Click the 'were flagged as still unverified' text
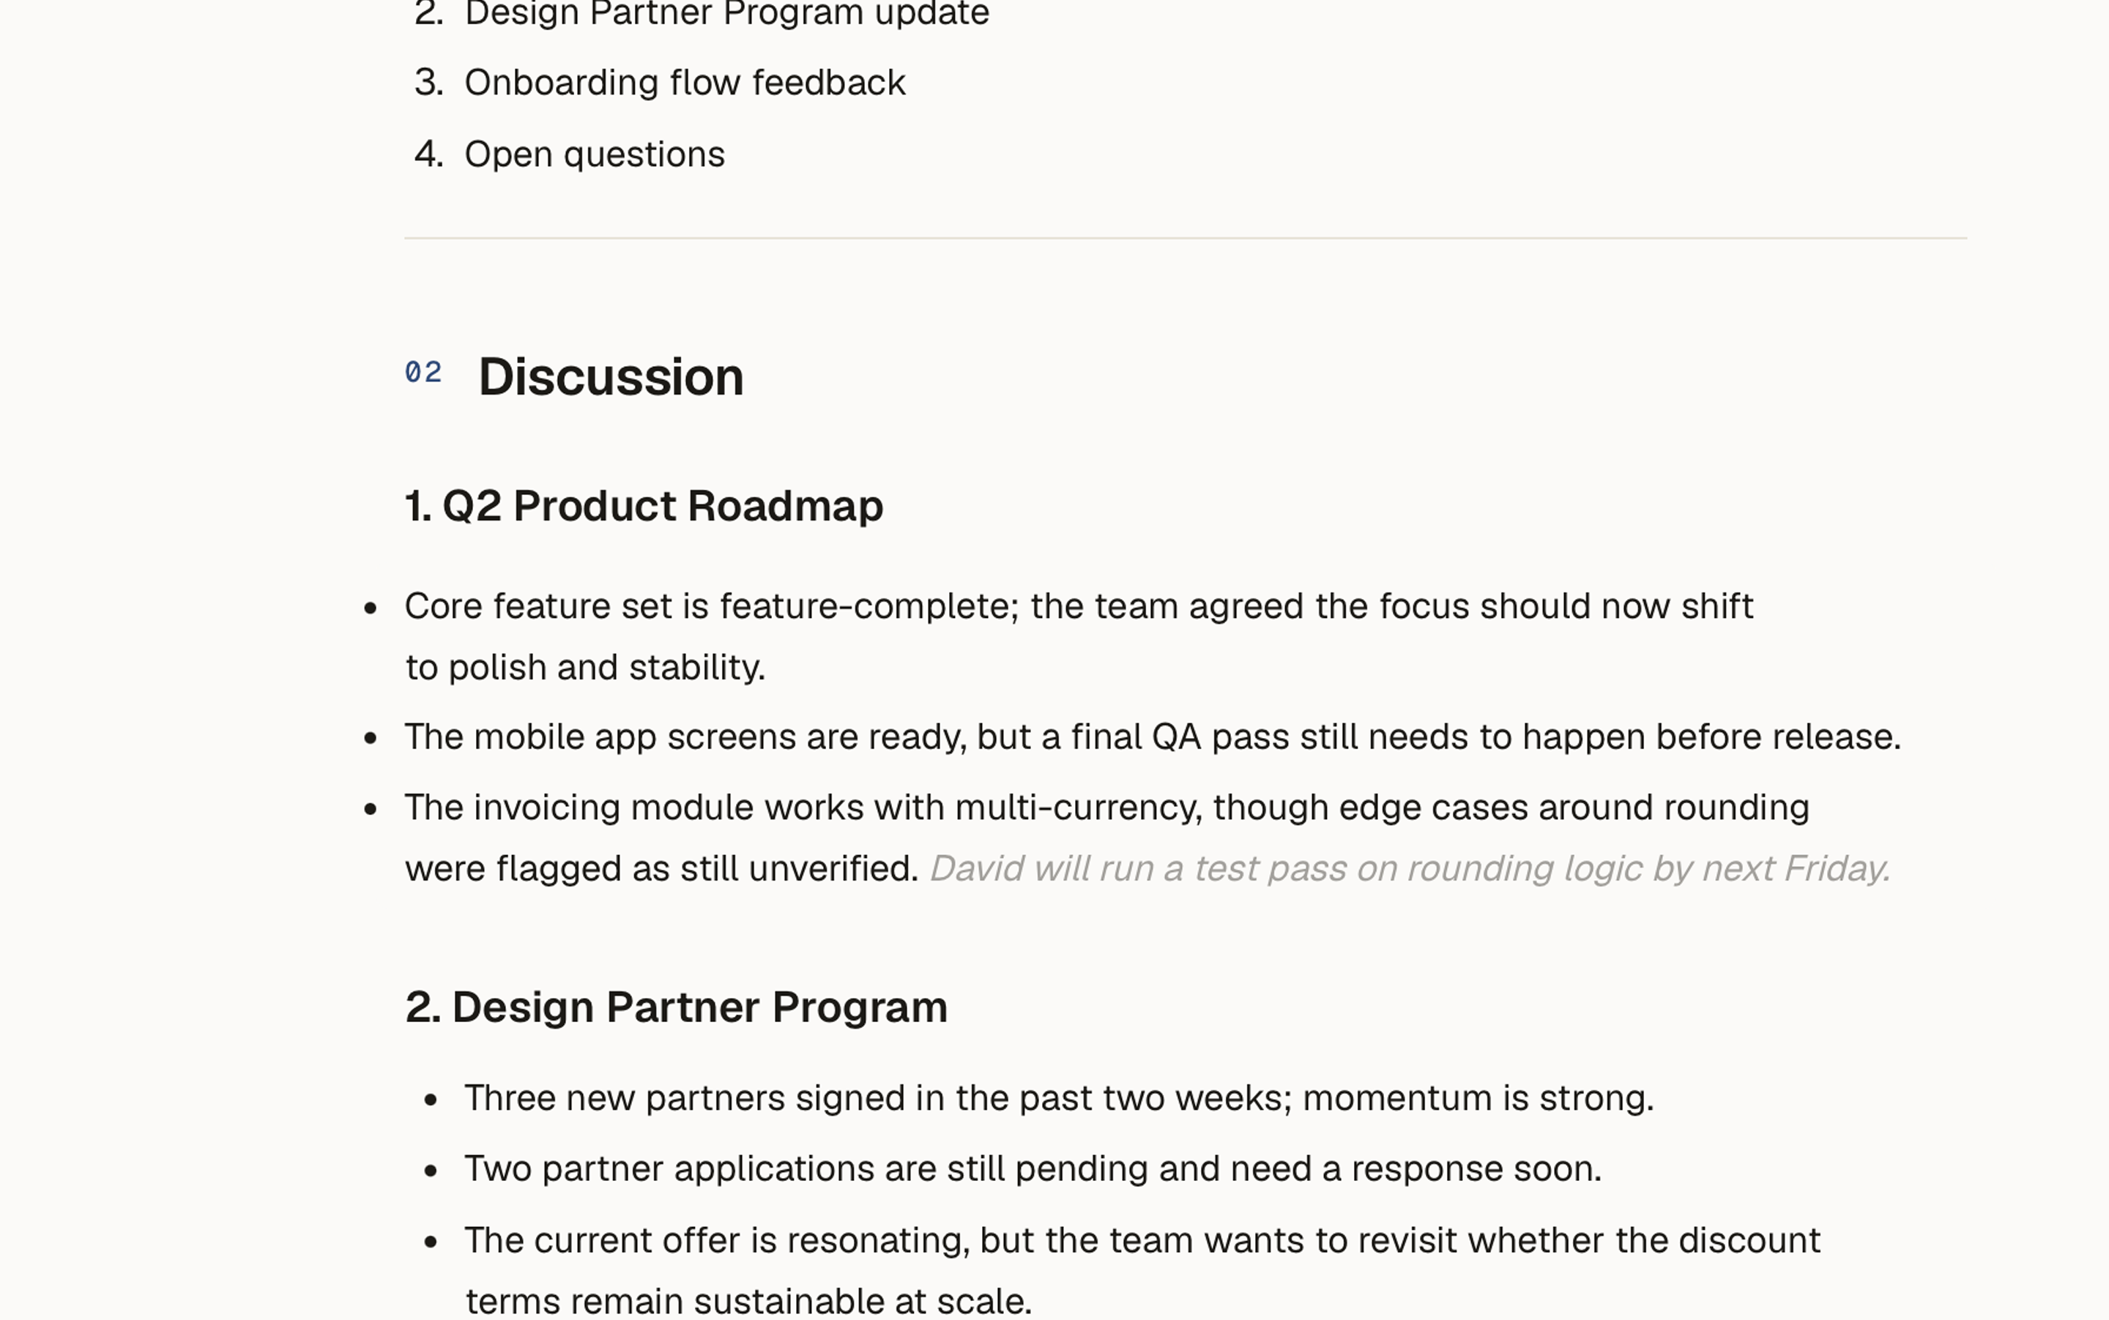2109x1320 pixels. (661, 868)
